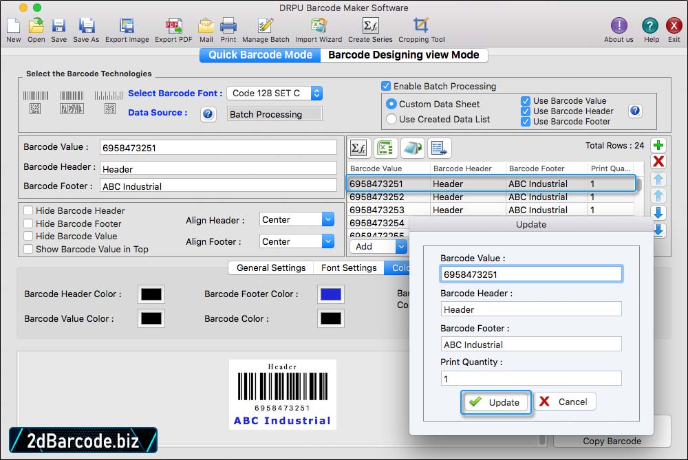Click the barcode preview image
Image resolution: width=688 pixels, height=460 pixels.
point(283,394)
